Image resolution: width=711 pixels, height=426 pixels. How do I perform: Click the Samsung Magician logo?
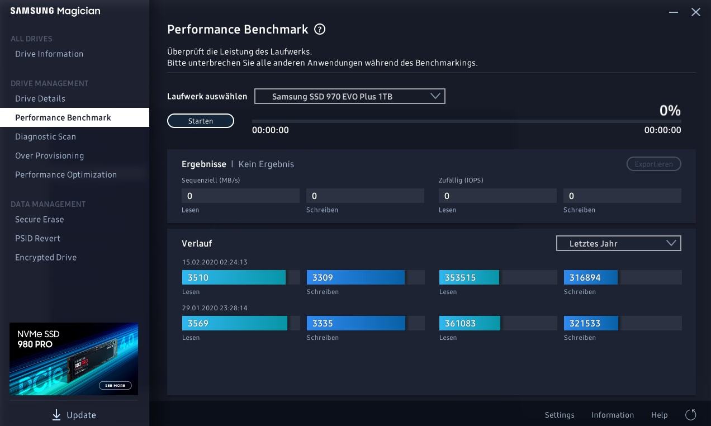[x=55, y=11]
